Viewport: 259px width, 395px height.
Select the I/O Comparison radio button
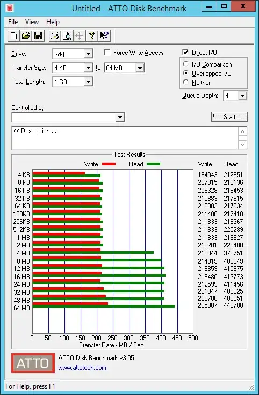(x=186, y=64)
